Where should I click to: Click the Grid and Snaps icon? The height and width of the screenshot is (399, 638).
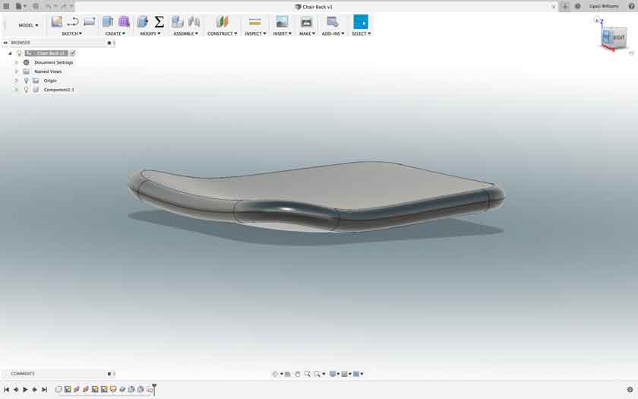(x=344, y=374)
